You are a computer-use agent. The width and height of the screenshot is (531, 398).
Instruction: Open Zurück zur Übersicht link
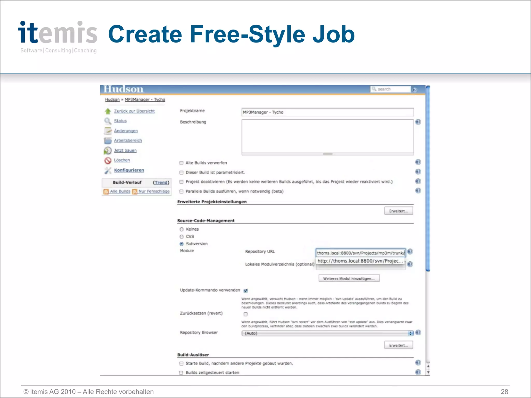pos(134,111)
